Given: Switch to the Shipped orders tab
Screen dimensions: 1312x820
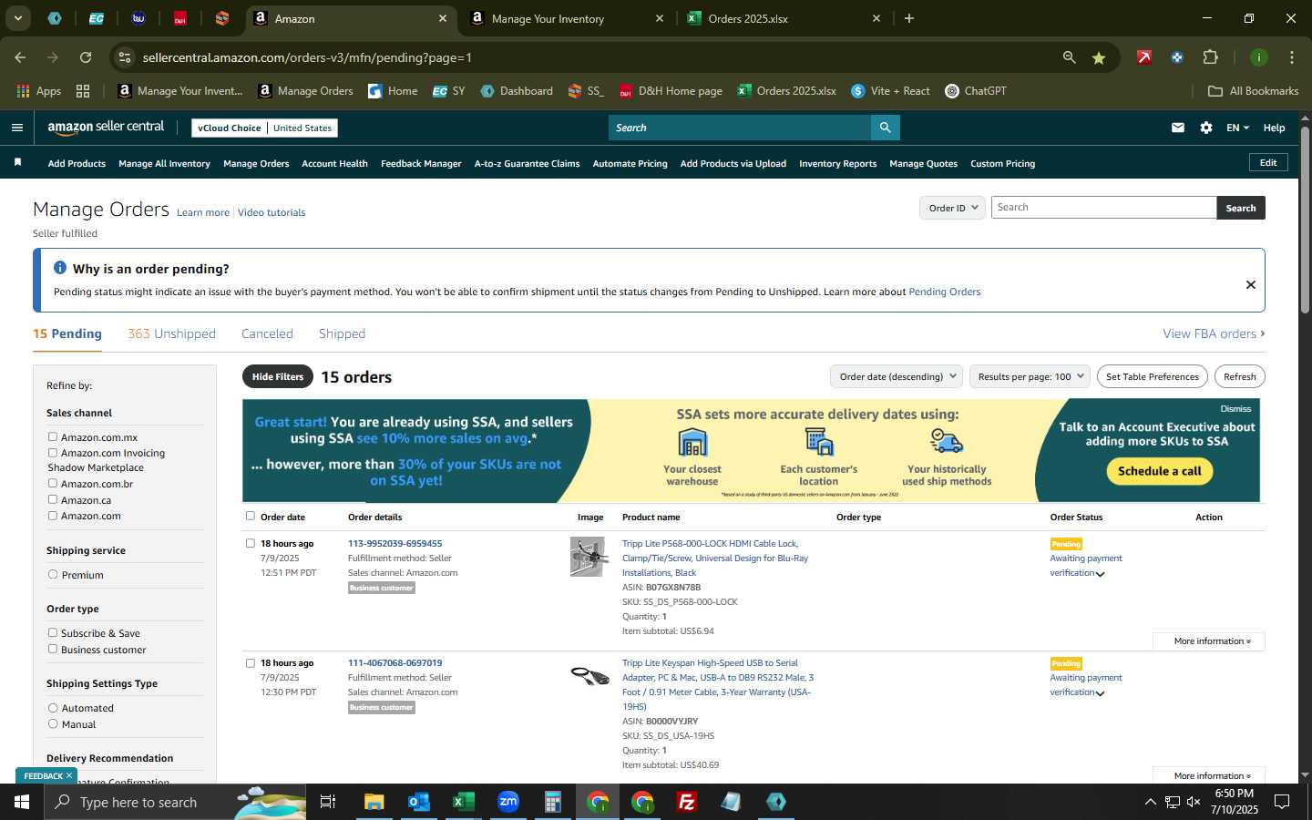Looking at the screenshot, I should point(342,333).
